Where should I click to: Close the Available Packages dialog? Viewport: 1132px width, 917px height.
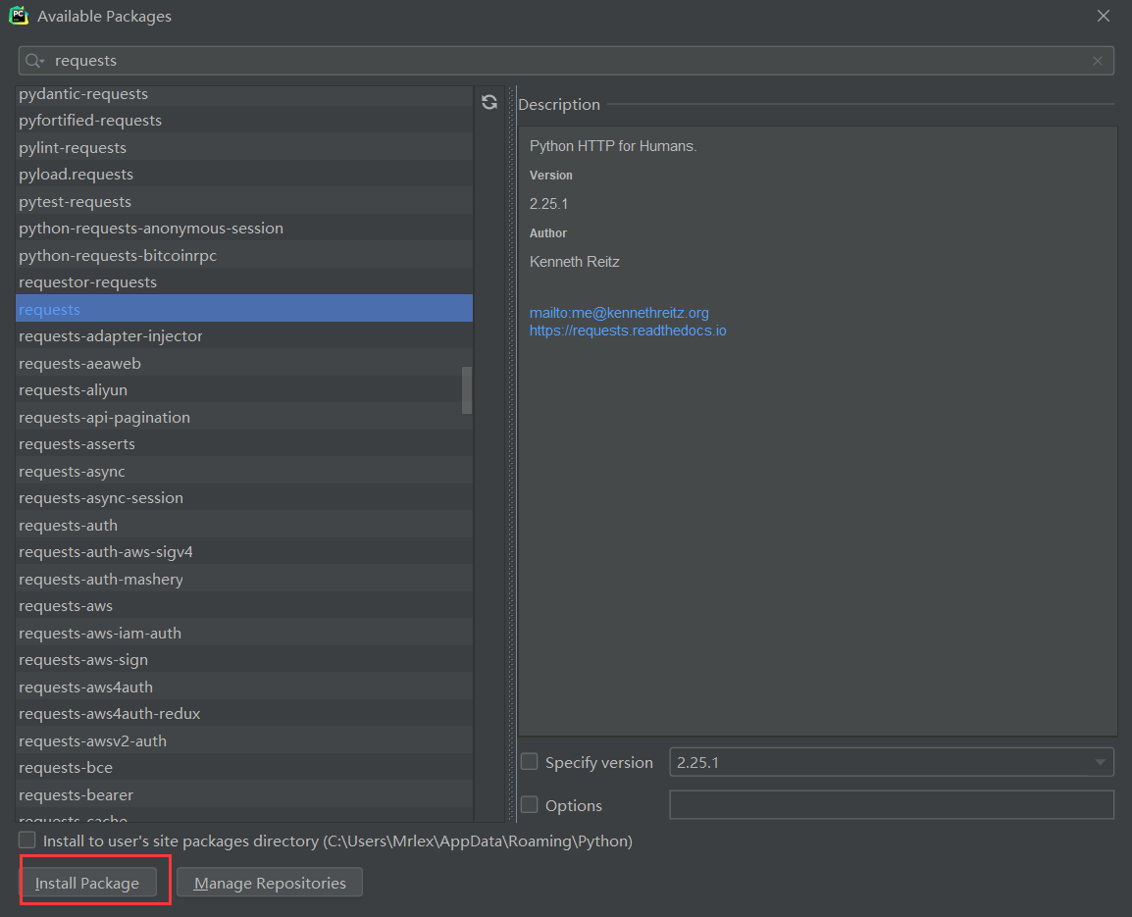(1104, 16)
